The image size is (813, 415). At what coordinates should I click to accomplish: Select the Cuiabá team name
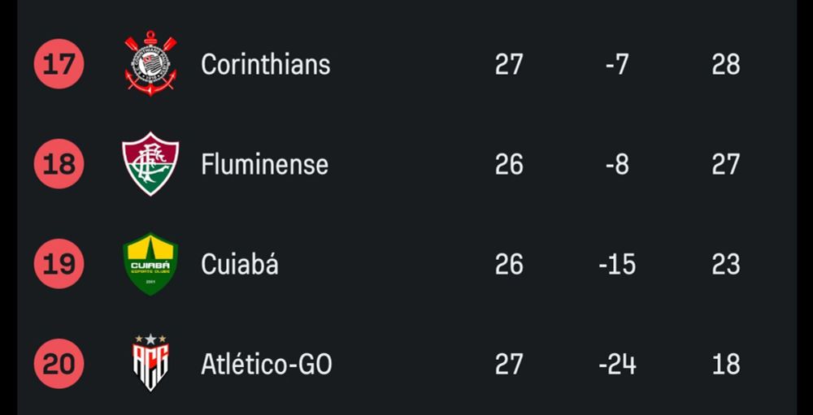pos(239,264)
